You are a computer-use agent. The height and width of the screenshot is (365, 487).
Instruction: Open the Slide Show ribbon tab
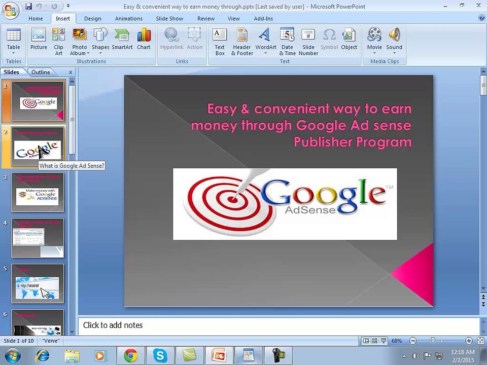(x=169, y=19)
